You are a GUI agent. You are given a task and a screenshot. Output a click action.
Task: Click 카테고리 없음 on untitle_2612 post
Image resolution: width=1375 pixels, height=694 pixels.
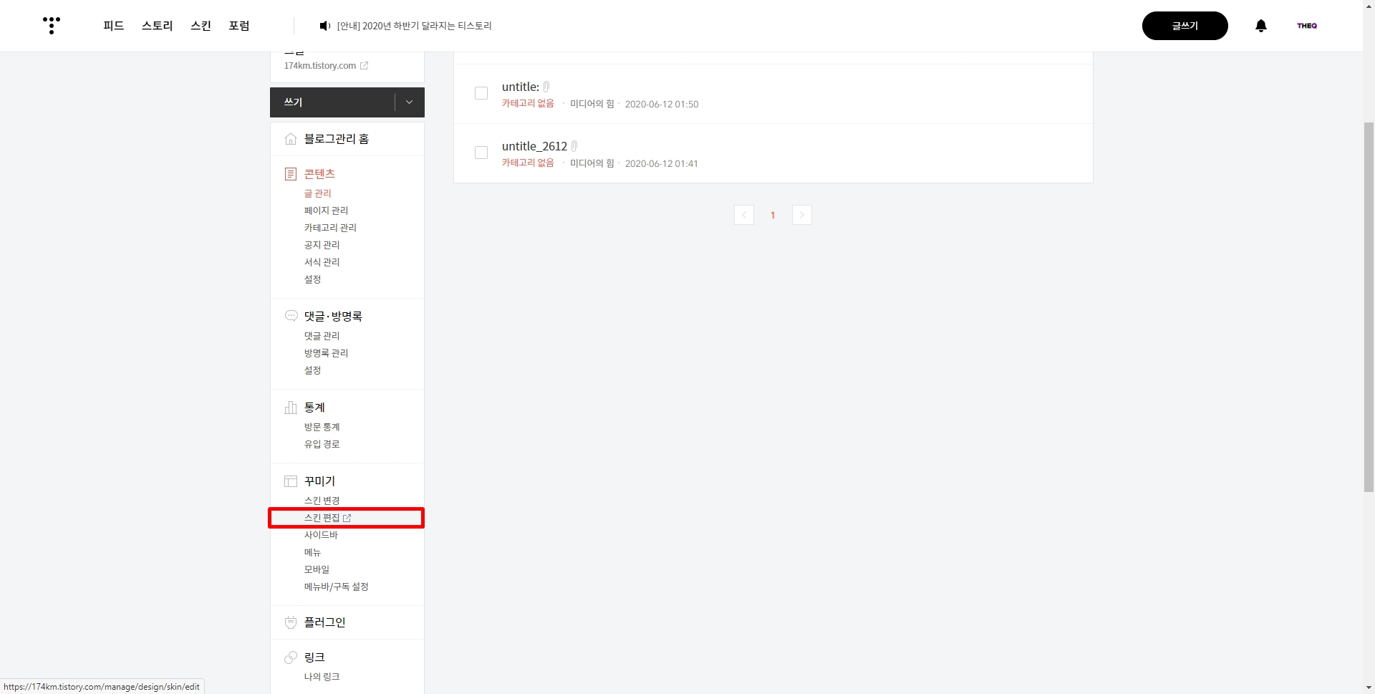click(528, 163)
